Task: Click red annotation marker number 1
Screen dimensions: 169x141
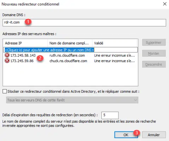Action: pos(28,22)
